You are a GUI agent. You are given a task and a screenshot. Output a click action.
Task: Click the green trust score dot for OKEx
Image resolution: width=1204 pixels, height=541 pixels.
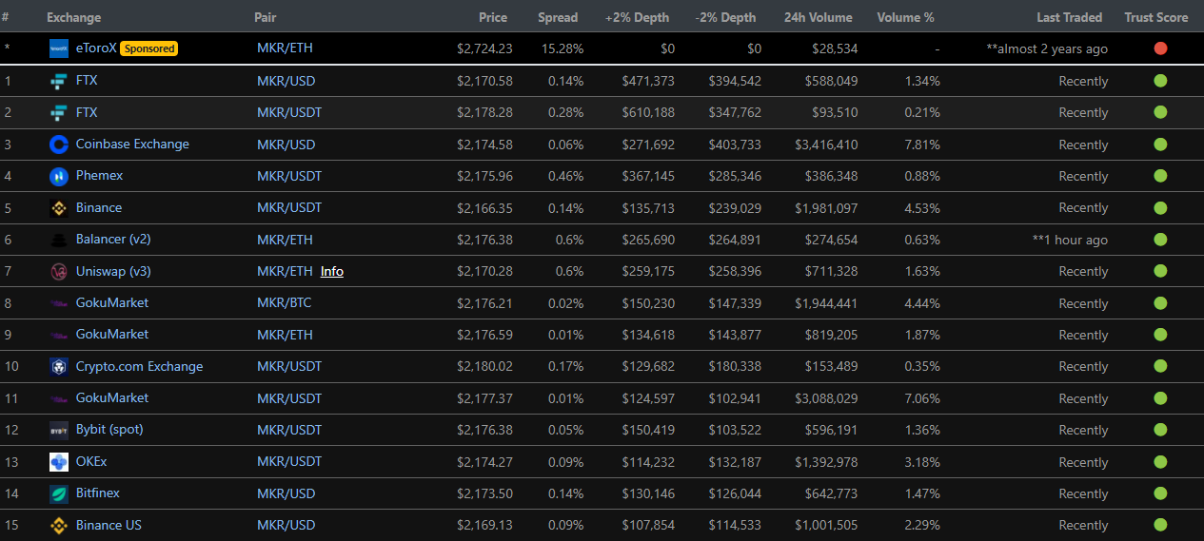click(1160, 462)
